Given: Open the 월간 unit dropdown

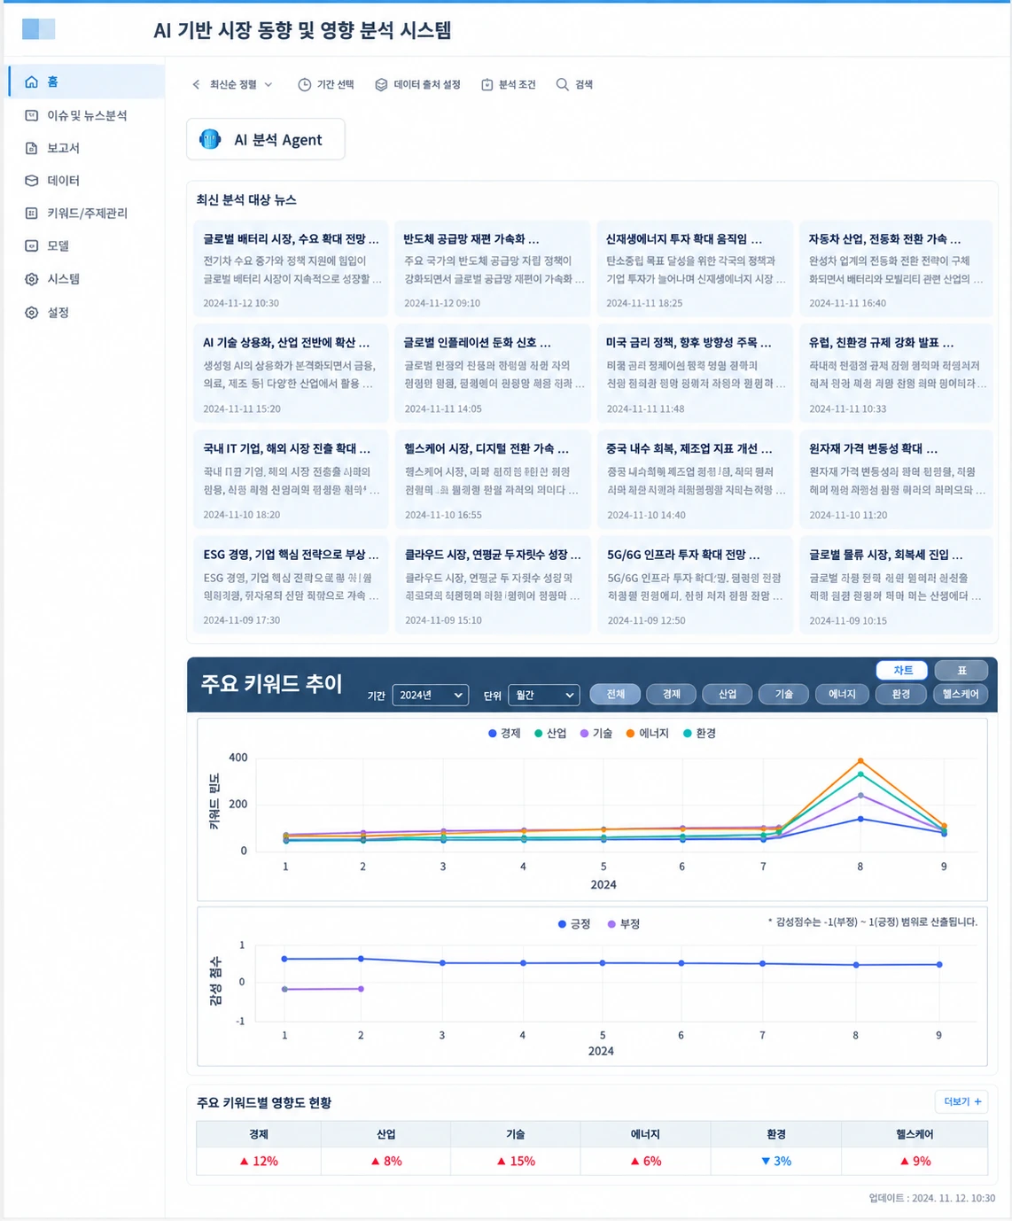Looking at the screenshot, I should (x=544, y=695).
